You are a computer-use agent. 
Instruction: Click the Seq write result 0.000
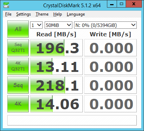[110, 85]
